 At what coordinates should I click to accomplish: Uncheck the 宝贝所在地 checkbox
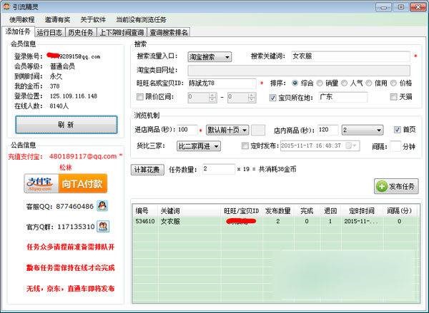[x=272, y=97]
